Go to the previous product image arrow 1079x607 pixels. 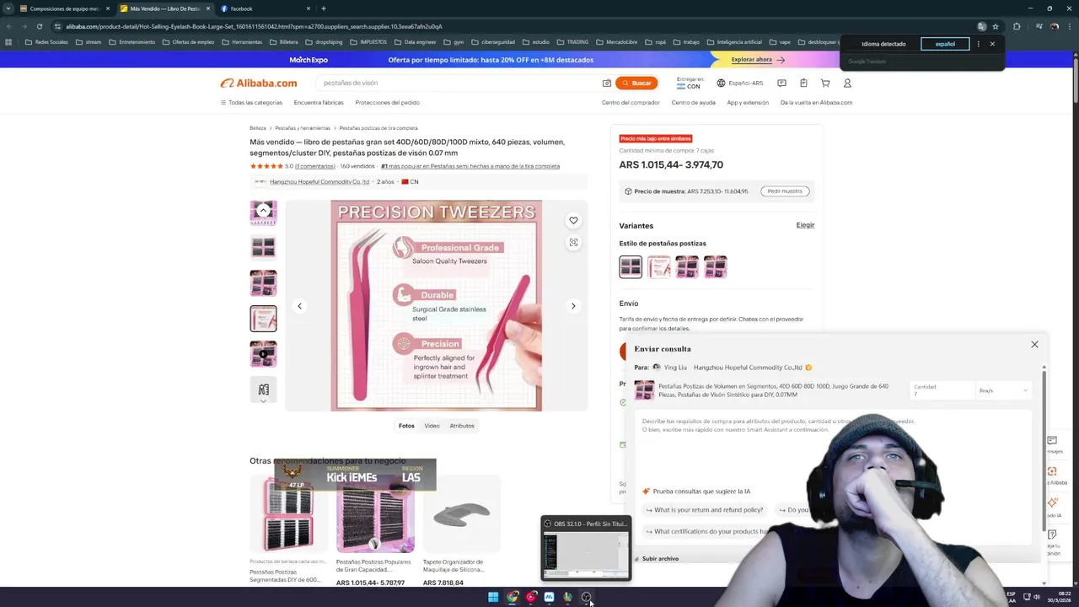(299, 306)
